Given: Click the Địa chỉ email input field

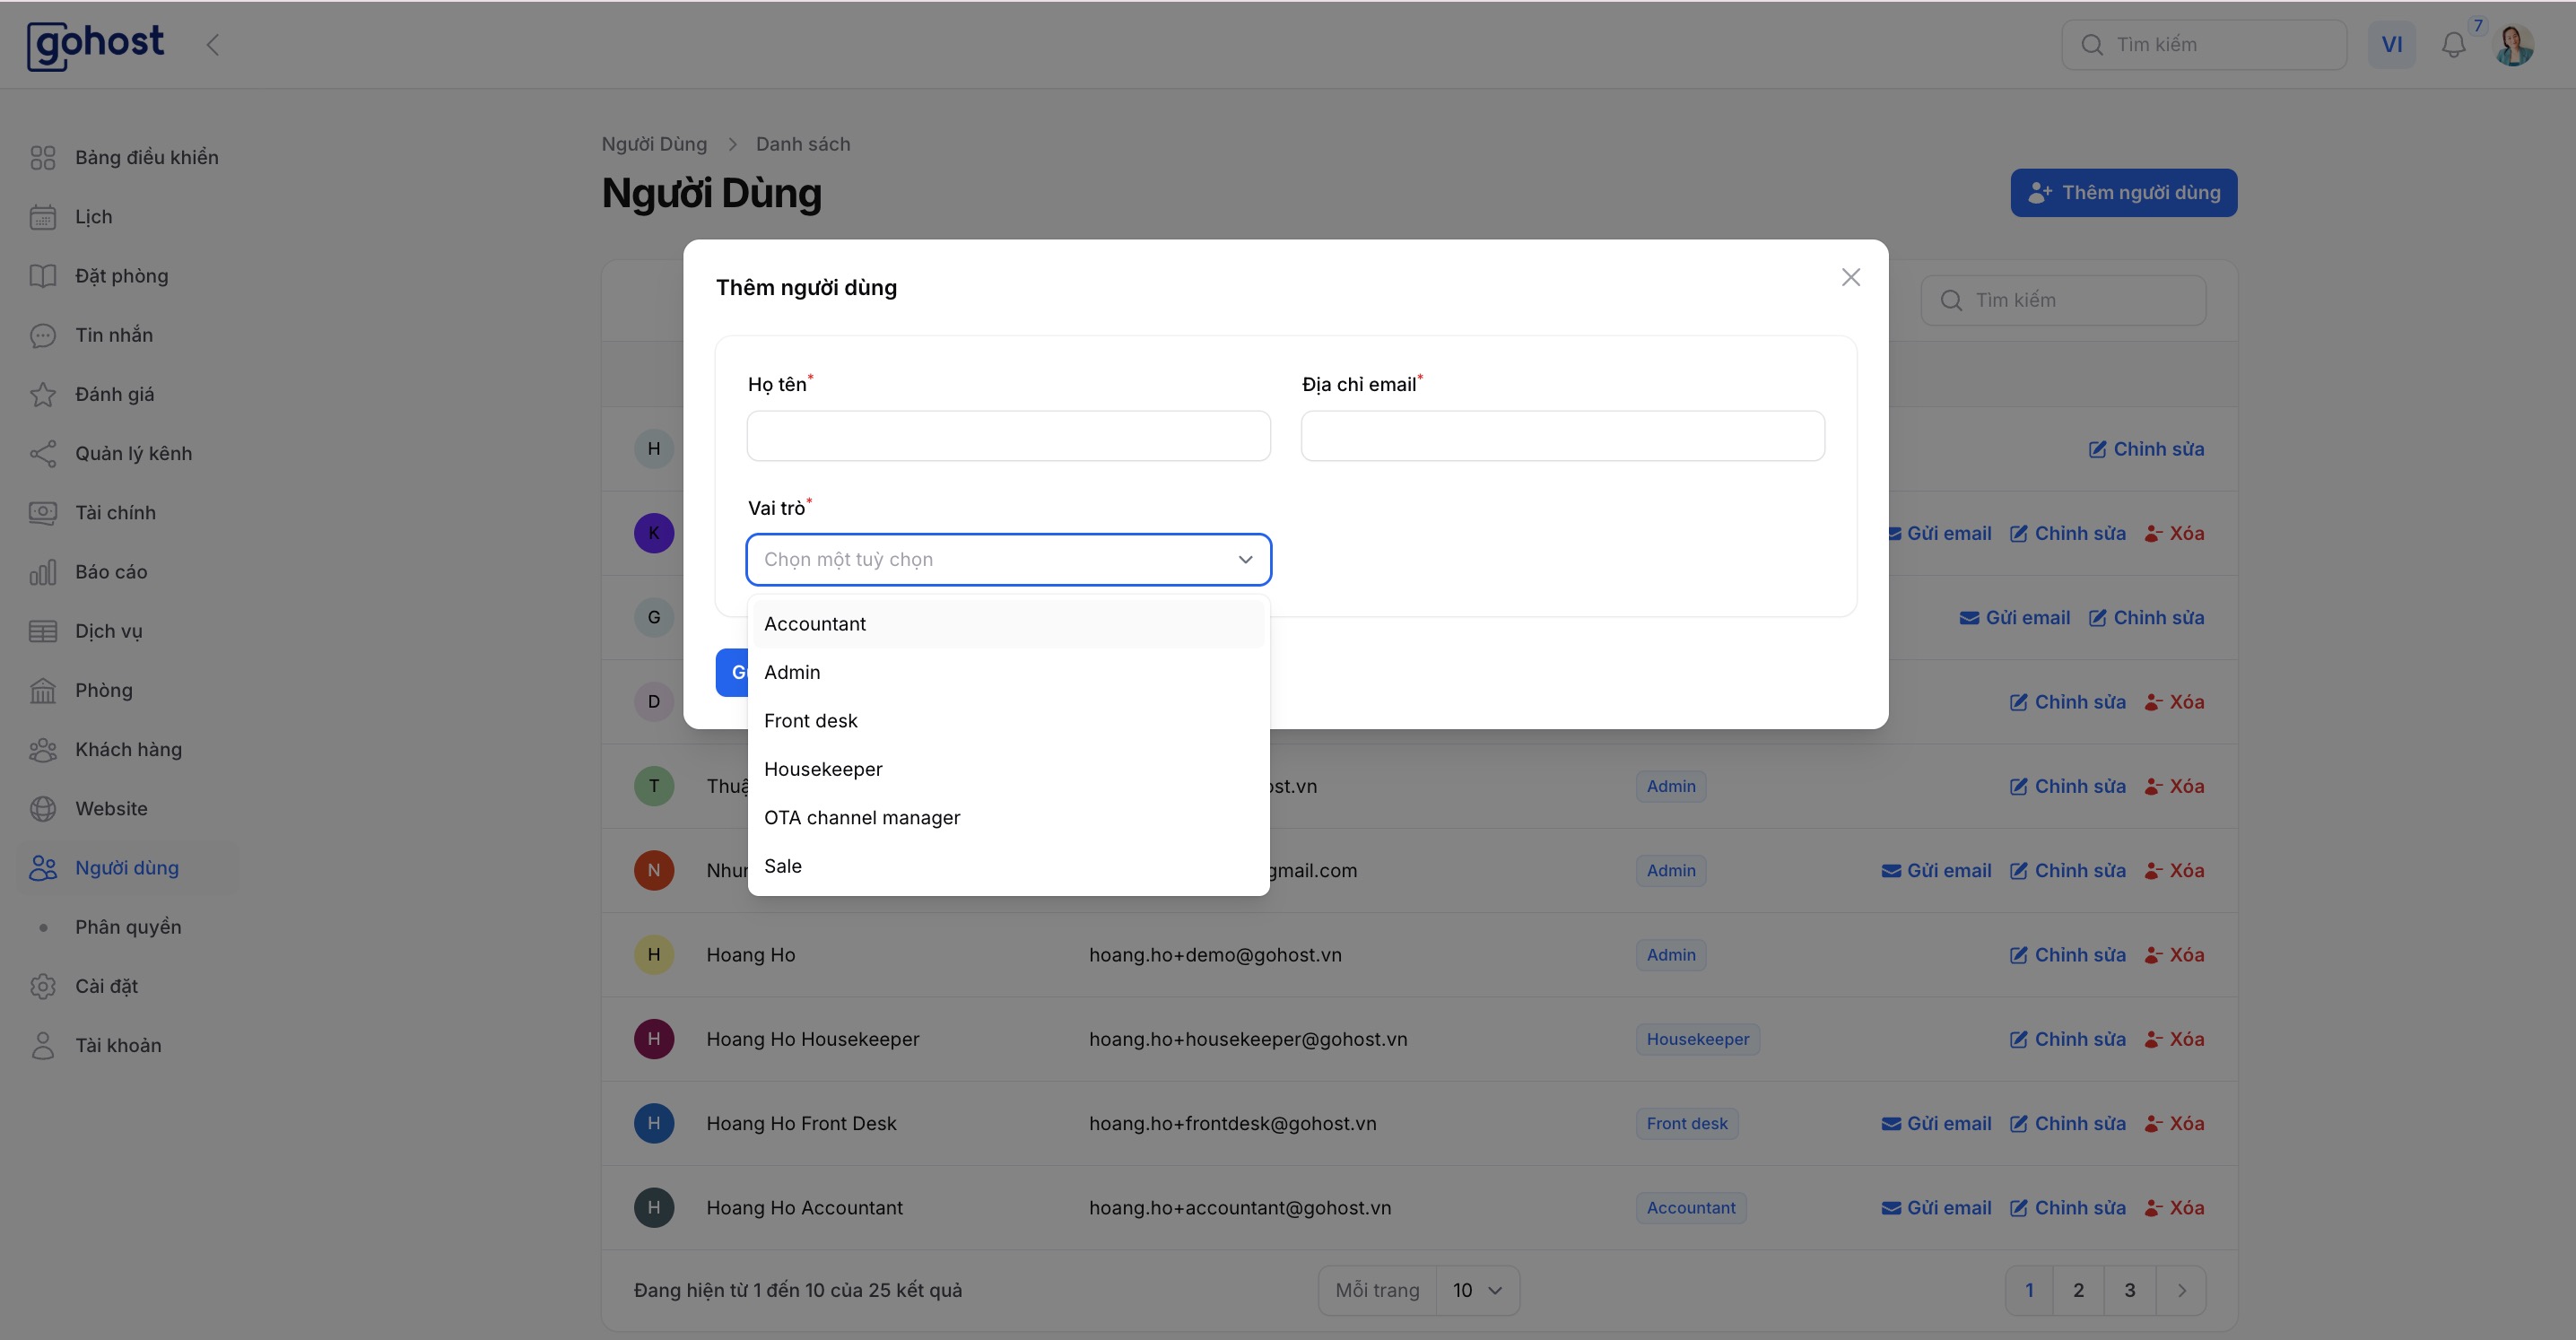Looking at the screenshot, I should point(1562,436).
